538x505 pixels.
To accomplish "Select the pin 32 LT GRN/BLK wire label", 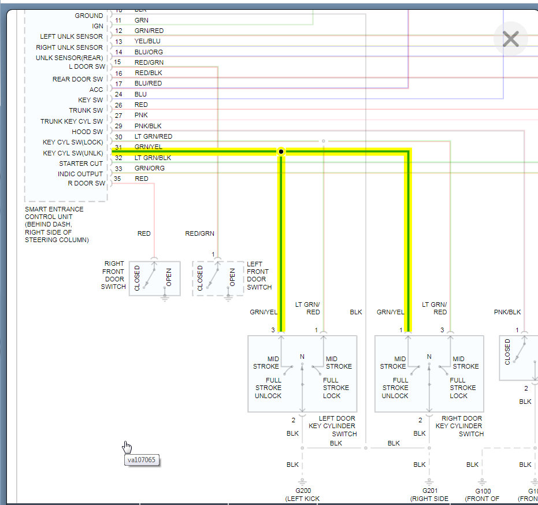I will click(153, 158).
